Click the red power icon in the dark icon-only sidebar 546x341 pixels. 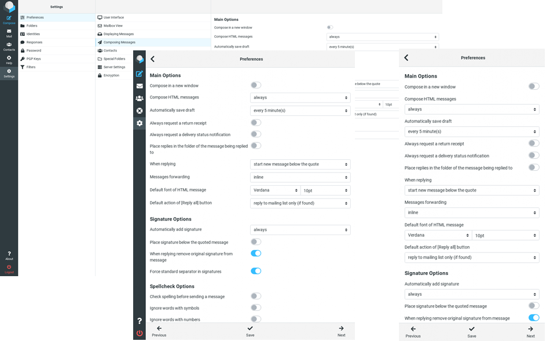tap(140, 333)
